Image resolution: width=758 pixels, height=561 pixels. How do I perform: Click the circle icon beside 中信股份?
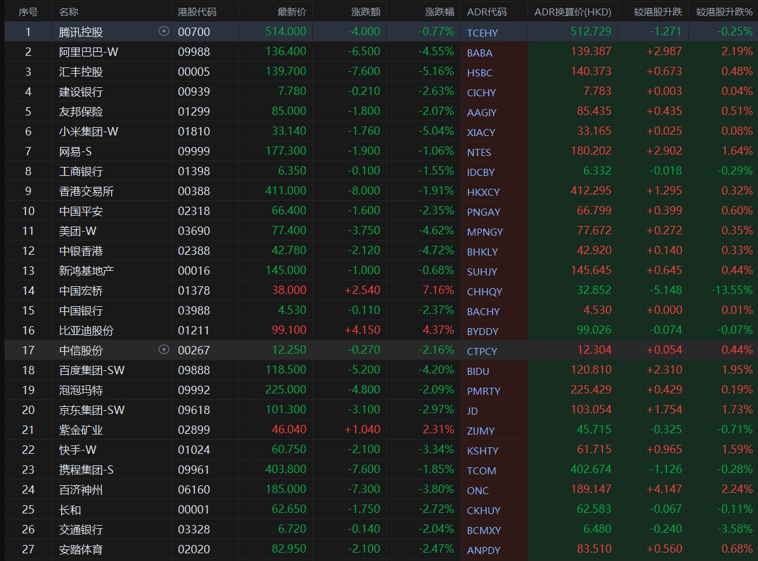click(x=164, y=350)
